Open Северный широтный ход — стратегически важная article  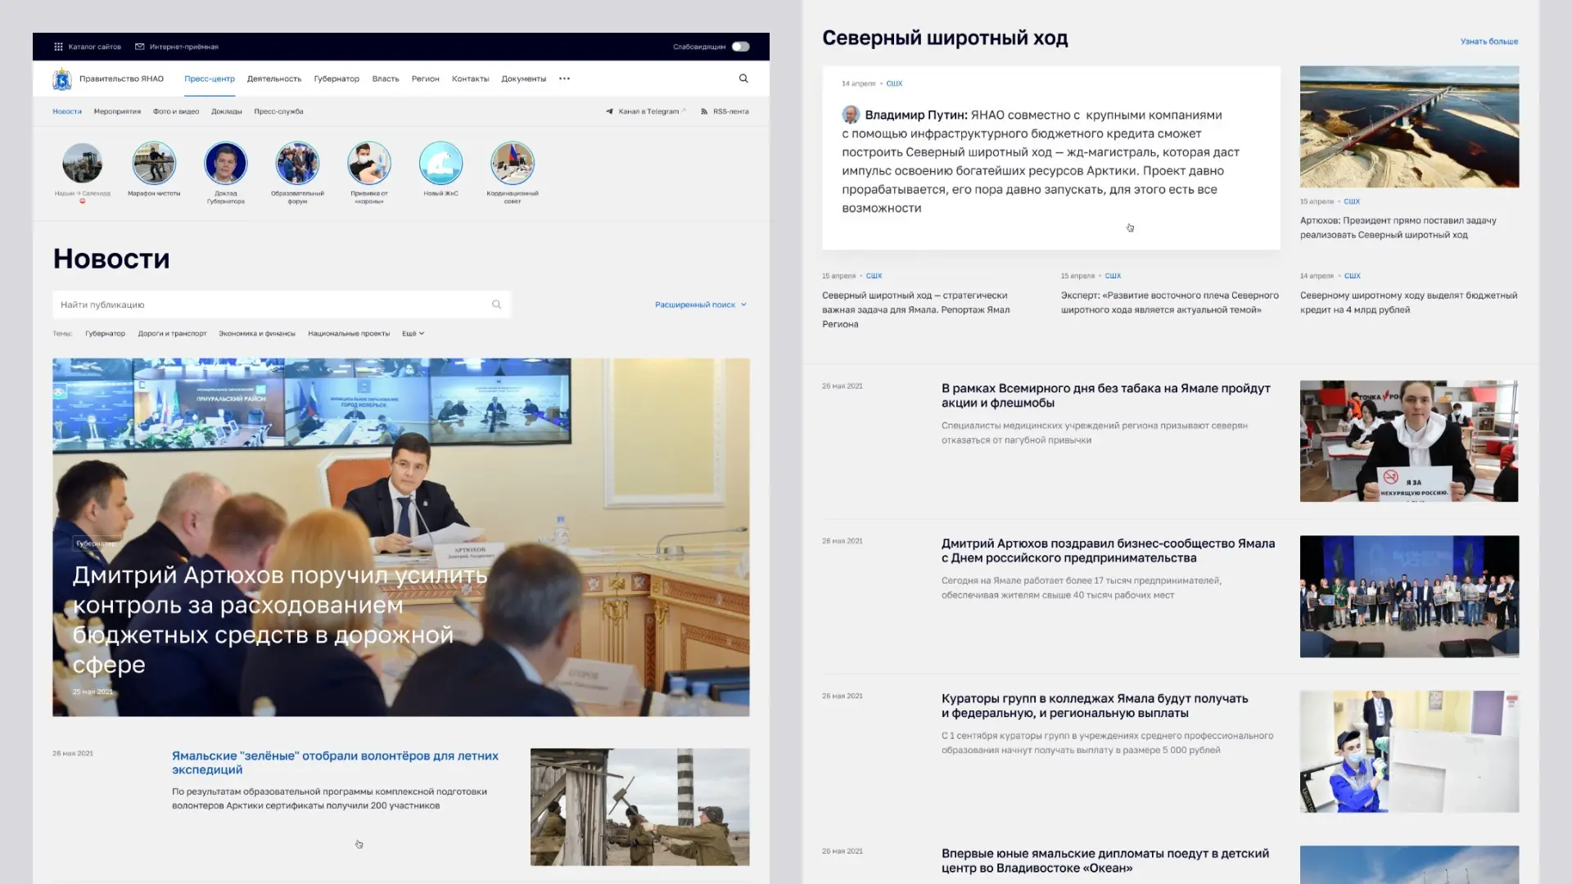coord(916,309)
